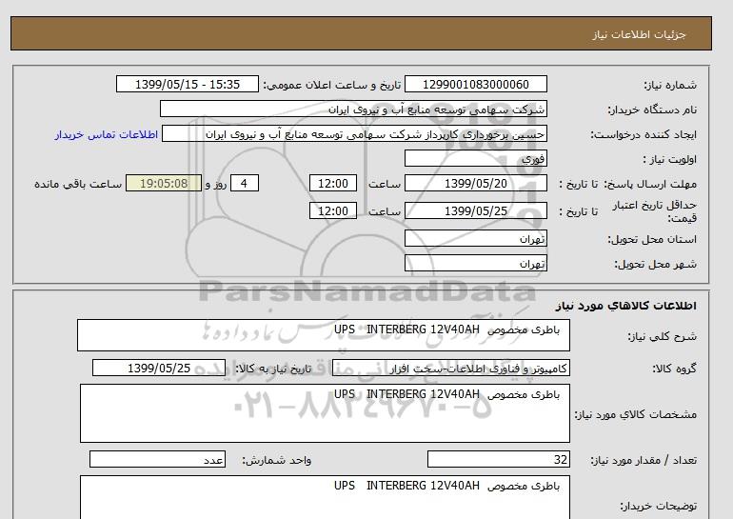Image resolution: width=733 pixels, height=519 pixels.
Task: Click the شماره نیاز label
Action: (x=670, y=85)
